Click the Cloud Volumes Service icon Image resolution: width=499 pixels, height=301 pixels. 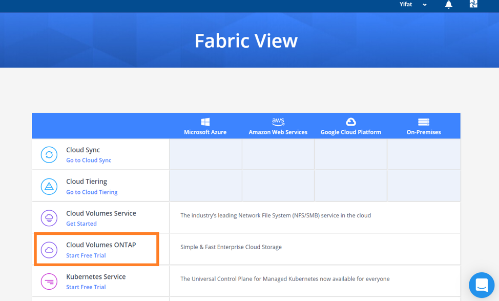pyautogui.click(x=49, y=218)
